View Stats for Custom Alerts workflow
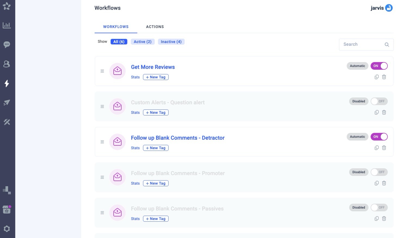This screenshot has width=403, height=238. (135, 112)
